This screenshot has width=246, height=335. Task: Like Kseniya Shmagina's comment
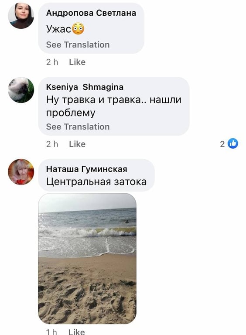(77, 144)
